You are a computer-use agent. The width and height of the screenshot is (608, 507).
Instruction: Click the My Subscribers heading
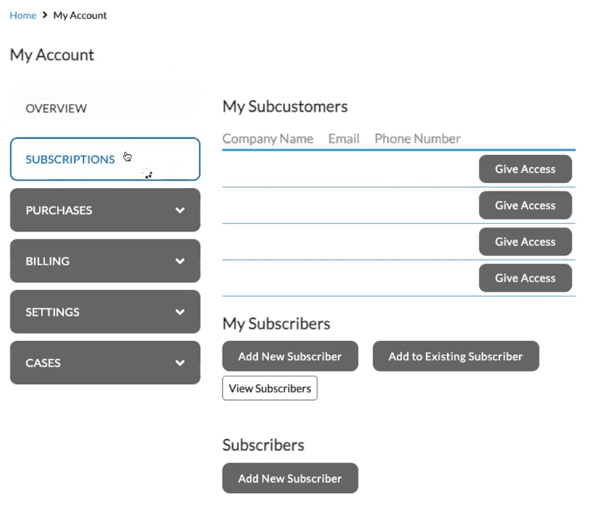pyautogui.click(x=276, y=323)
